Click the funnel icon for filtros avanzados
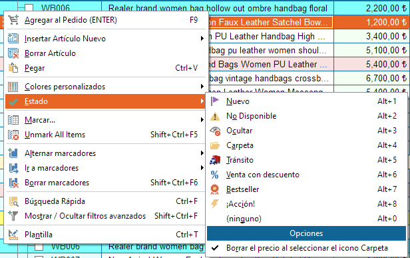 tap(13, 216)
